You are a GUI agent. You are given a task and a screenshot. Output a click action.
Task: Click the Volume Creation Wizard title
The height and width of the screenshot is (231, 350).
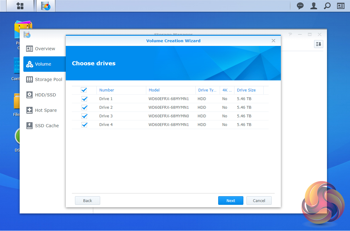click(x=173, y=41)
